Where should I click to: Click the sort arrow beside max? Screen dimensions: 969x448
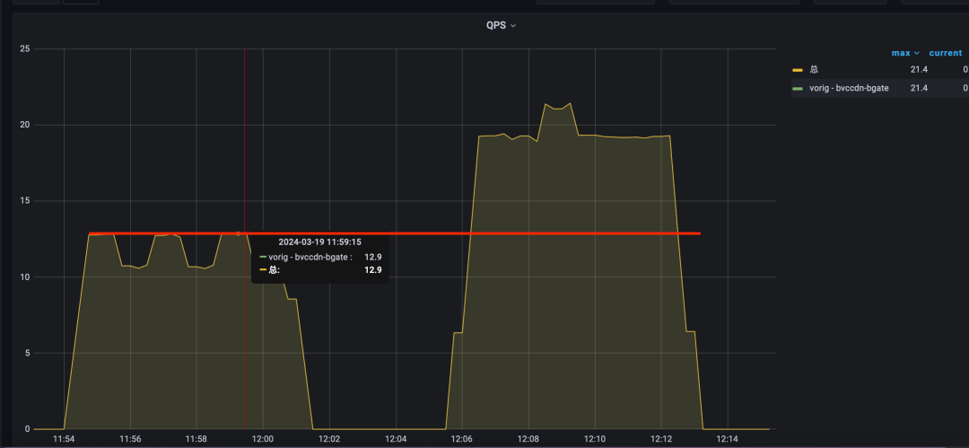point(916,53)
